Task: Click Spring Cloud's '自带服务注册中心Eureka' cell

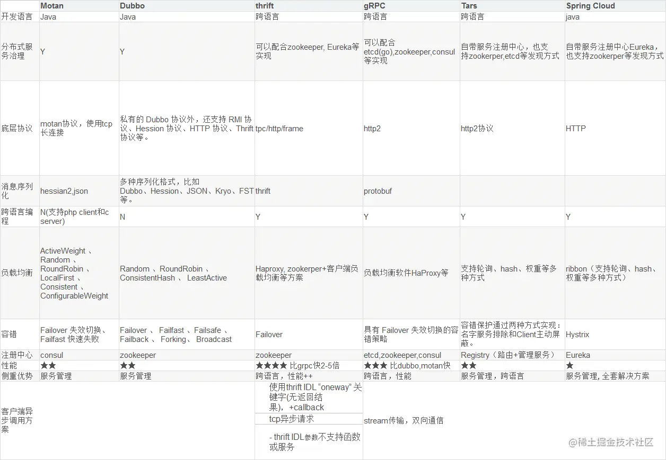Action: tap(615, 51)
